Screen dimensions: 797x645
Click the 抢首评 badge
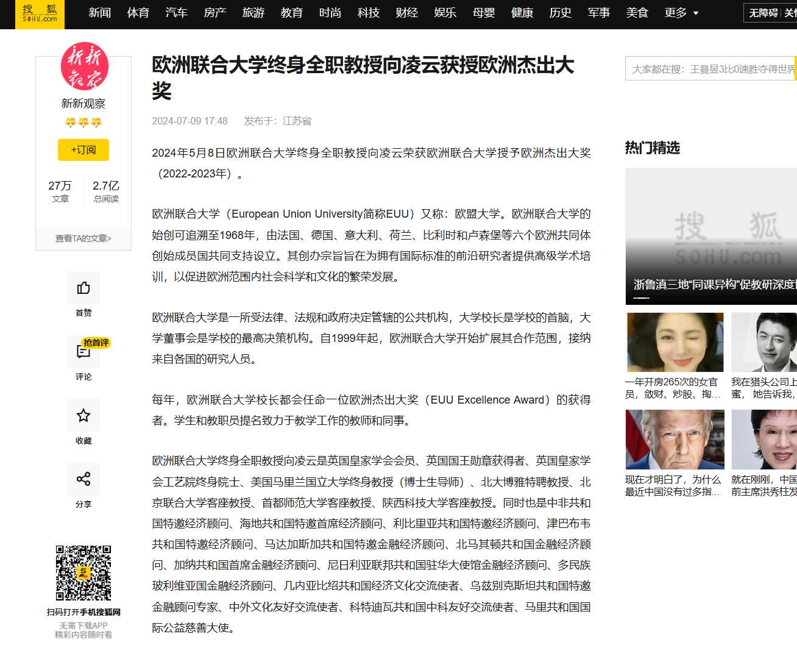pyautogui.click(x=96, y=343)
